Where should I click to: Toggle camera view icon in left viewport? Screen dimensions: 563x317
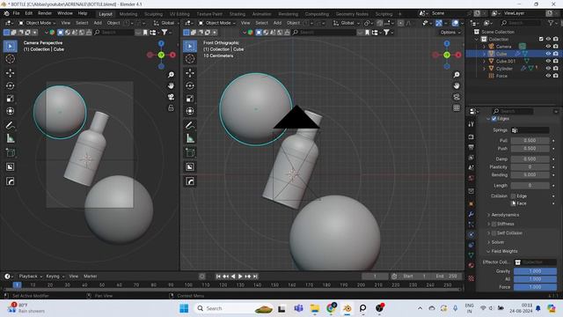tap(171, 97)
